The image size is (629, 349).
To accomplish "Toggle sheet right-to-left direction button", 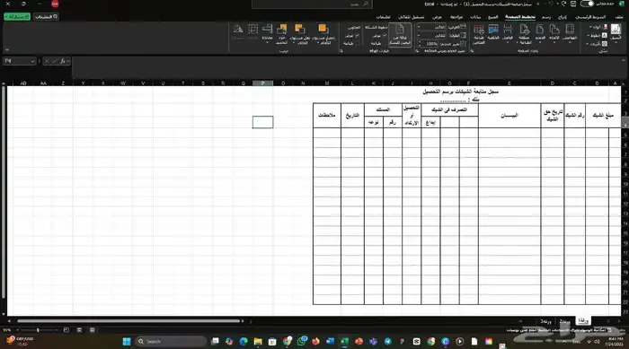I will click(400, 34).
